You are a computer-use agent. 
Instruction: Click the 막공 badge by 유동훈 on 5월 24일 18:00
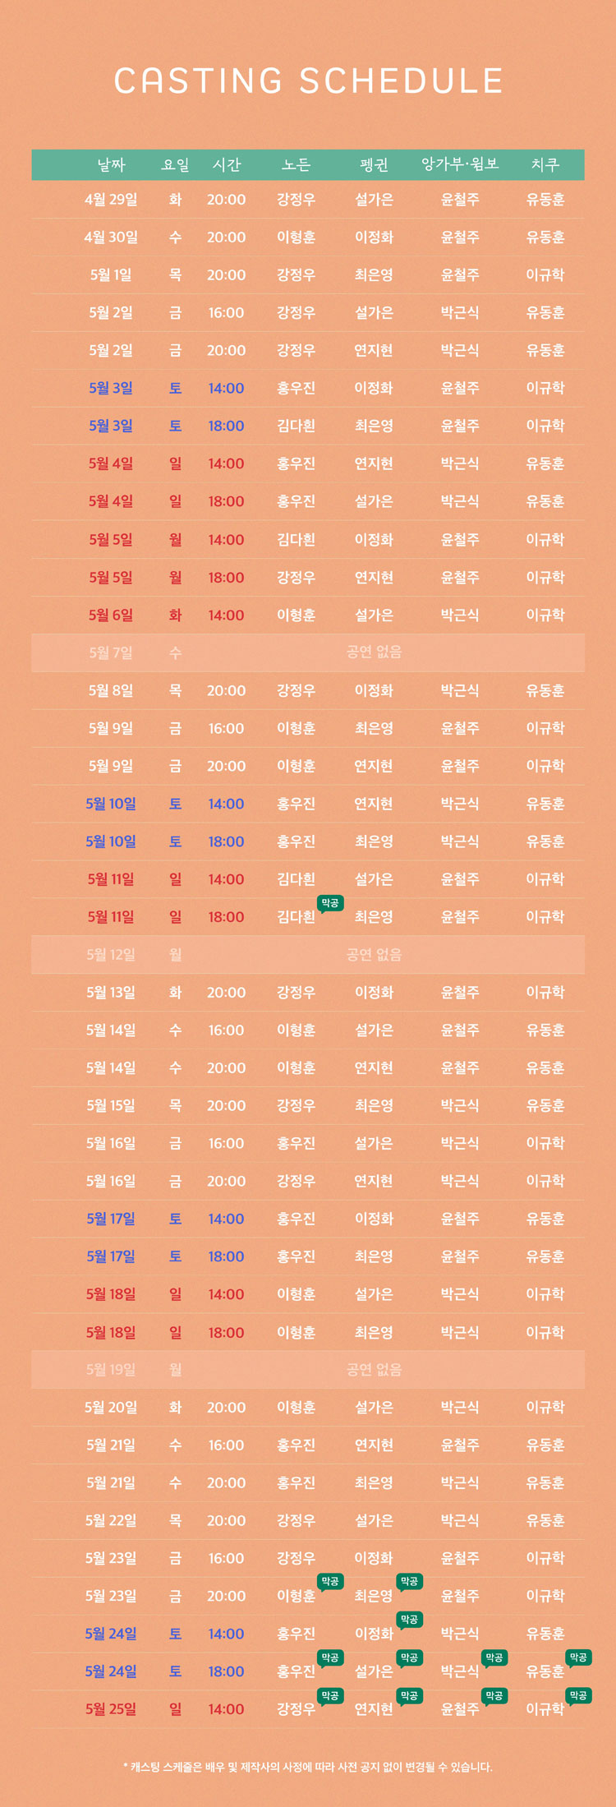pyautogui.click(x=579, y=1657)
